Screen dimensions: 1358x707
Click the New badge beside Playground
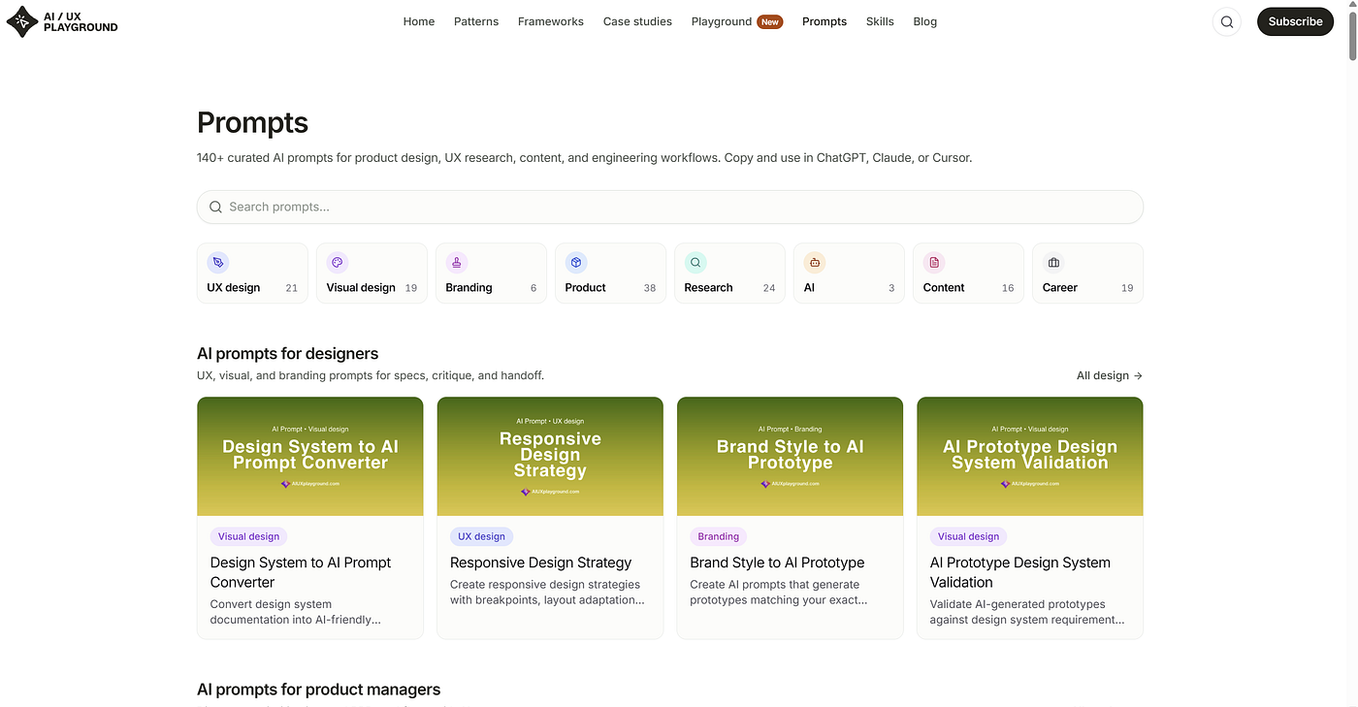pyautogui.click(x=770, y=21)
